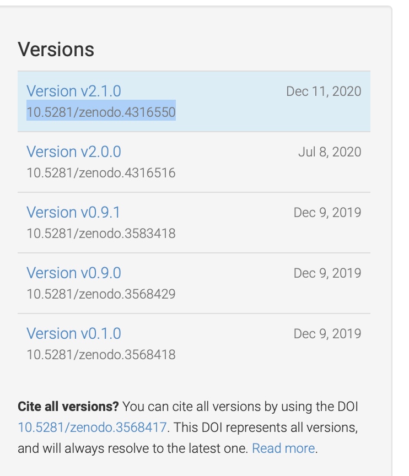The image size is (409, 476).
Task: Click the Jul 8, 2020 date
Action: (x=330, y=152)
